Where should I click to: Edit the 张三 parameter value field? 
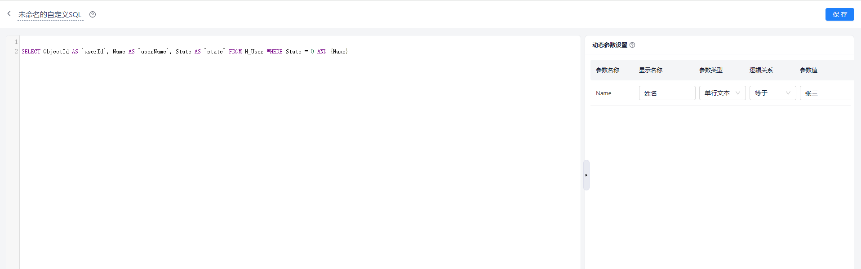825,93
